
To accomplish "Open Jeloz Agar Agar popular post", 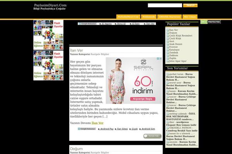I will pos(178,61).
